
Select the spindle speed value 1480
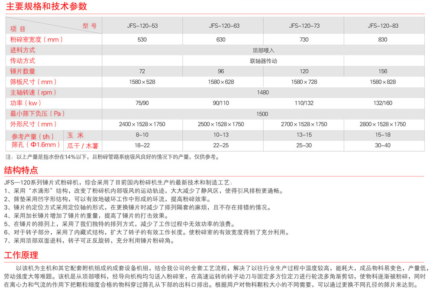click(x=263, y=93)
